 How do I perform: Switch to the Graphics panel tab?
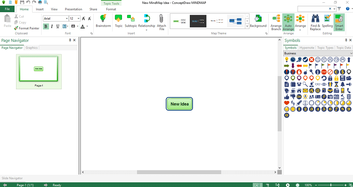pos(31,48)
